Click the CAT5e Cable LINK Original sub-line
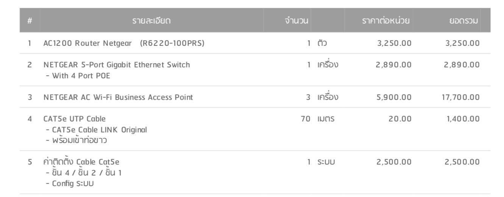Viewport: 504px width, 197px height. tap(96, 130)
